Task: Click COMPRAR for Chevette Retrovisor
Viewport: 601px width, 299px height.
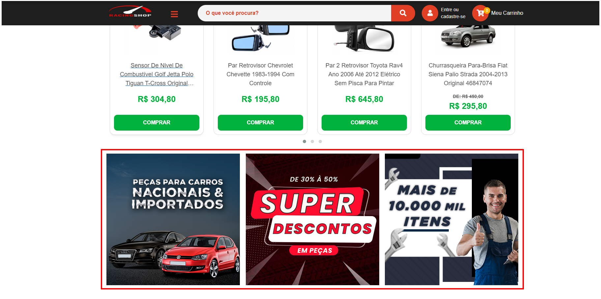Action: [x=260, y=122]
